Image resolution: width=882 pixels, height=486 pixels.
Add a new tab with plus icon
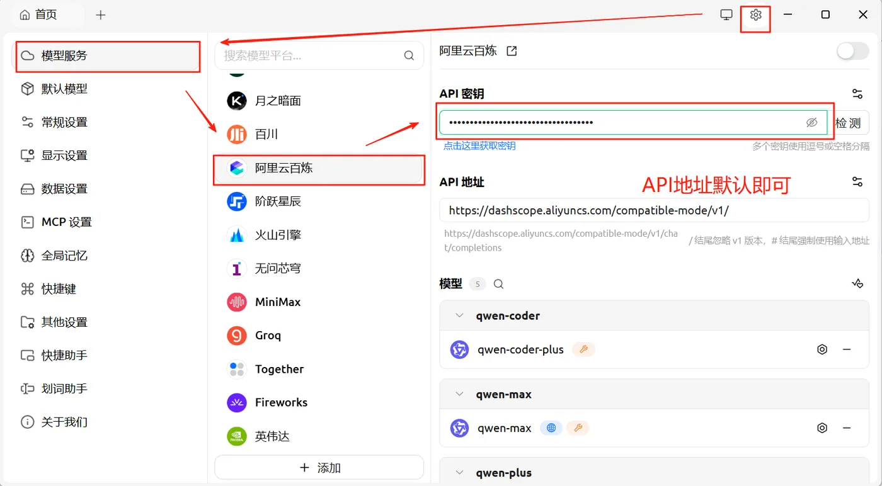101,15
